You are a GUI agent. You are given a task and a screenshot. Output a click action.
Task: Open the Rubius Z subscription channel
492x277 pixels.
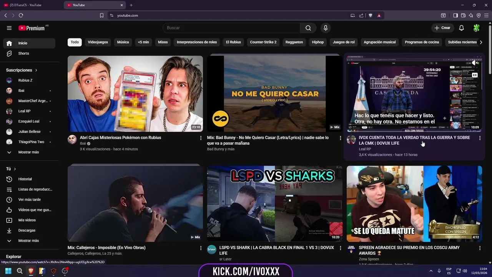(x=30, y=80)
